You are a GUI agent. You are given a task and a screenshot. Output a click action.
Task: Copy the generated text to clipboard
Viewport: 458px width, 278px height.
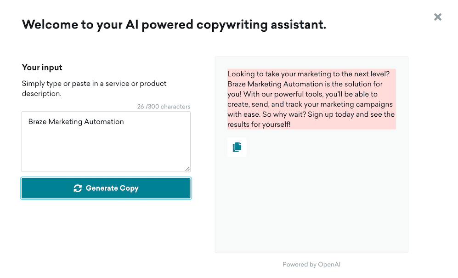point(237,147)
